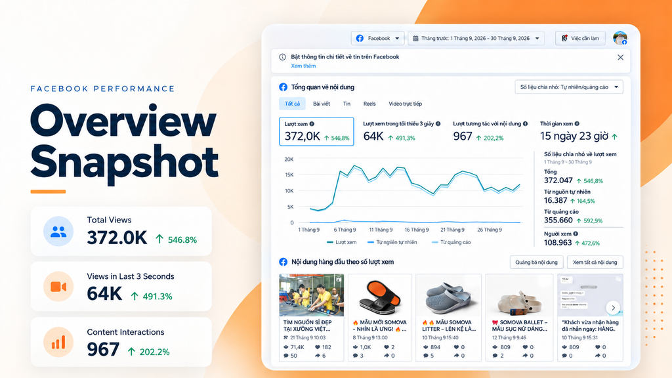Click the Người xem value 108.963
This screenshot has width=672, height=378.
pos(558,243)
